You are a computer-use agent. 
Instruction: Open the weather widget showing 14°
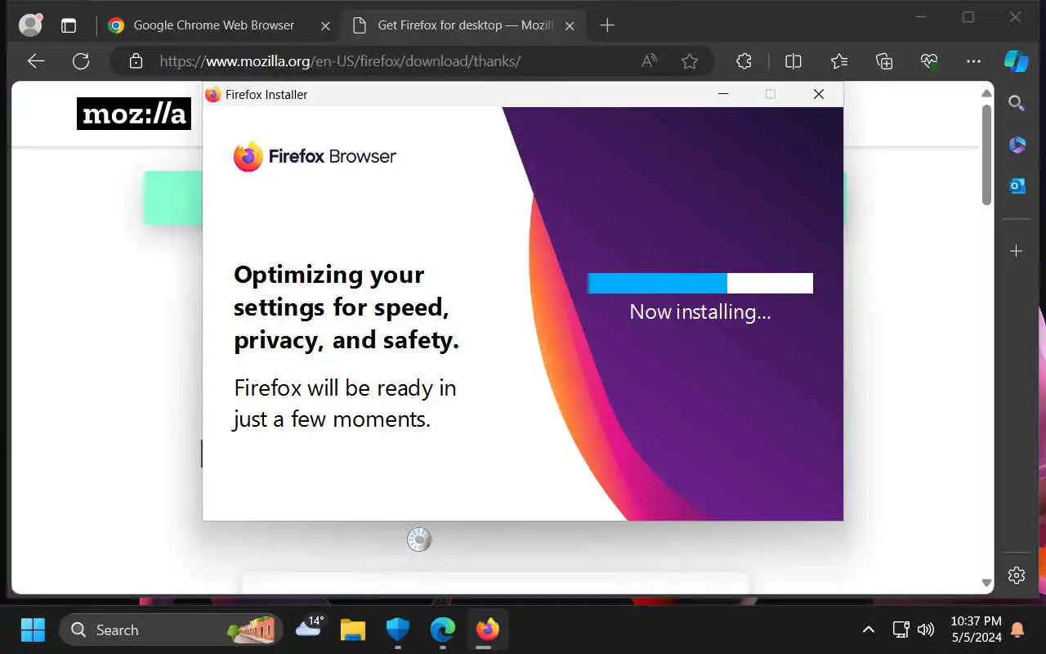310,628
